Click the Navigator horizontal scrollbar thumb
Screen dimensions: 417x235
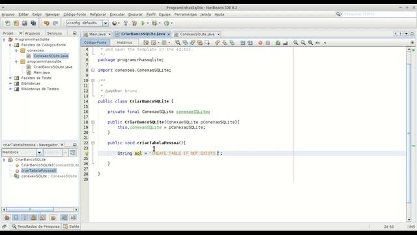[30, 210]
